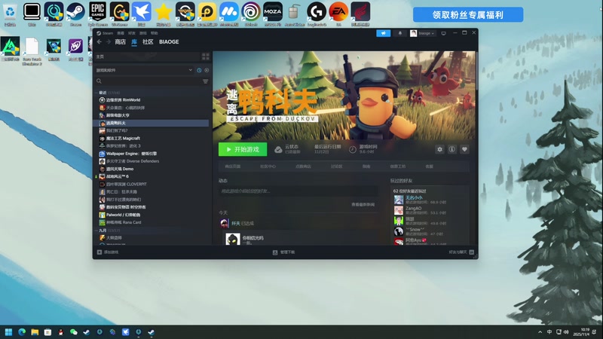Image resolution: width=603 pixels, height=339 pixels.
Task: Open the 商店 store tab
Action: (120, 42)
